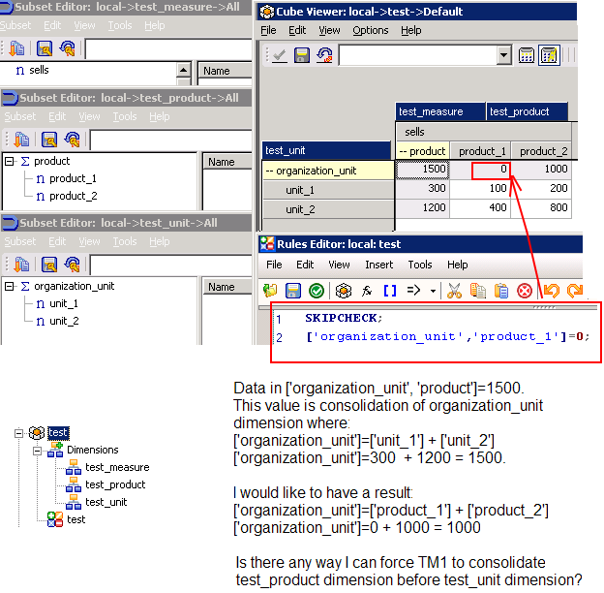Select cell with value 0 in product_1
The height and width of the screenshot is (593, 604).
point(491,170)
